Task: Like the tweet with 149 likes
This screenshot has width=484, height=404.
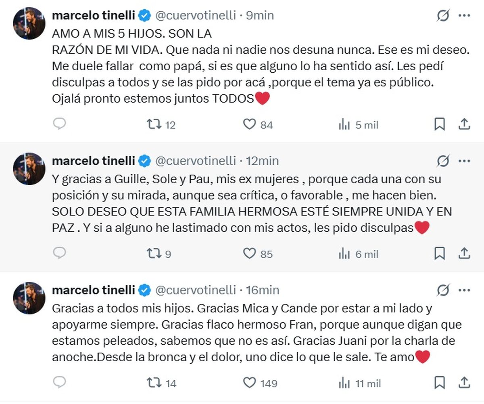Action: pos(250,383)
